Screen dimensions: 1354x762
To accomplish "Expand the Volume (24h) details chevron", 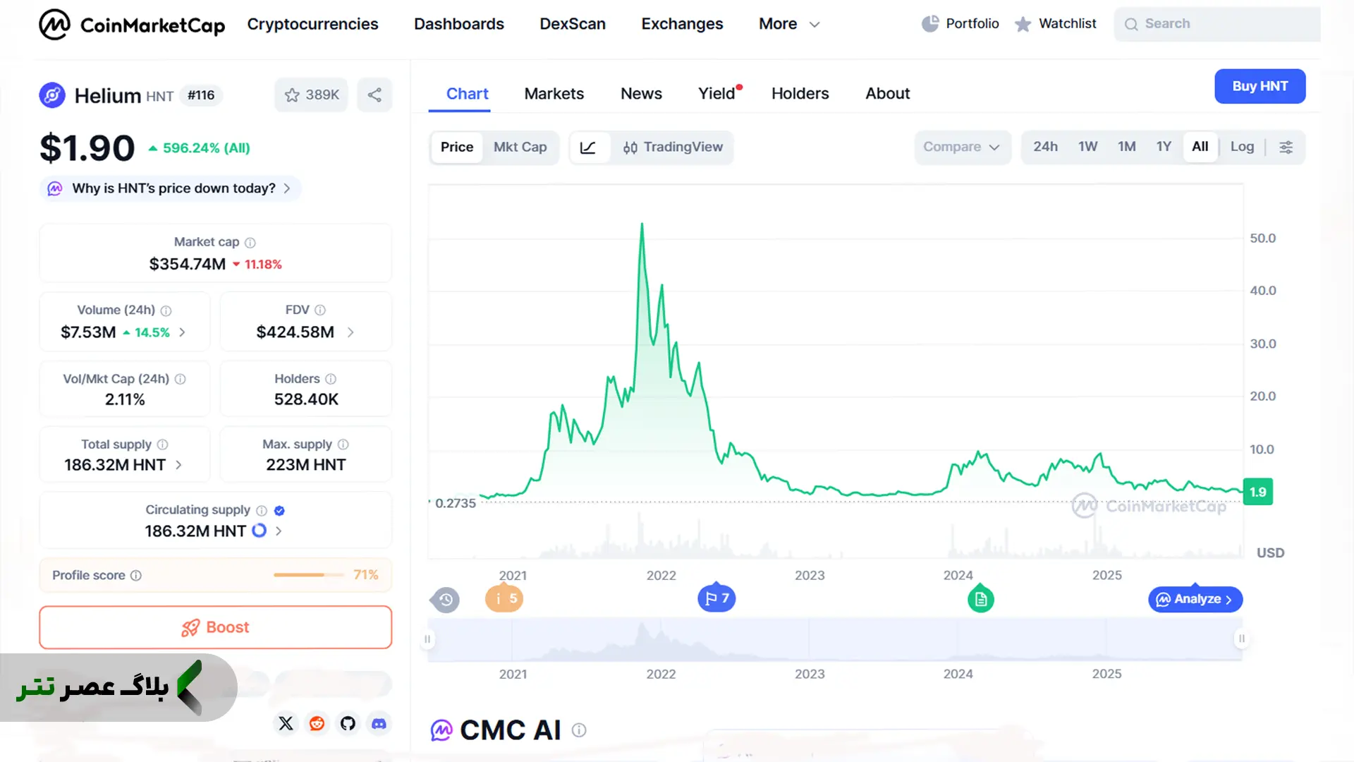I will [182, 332].
